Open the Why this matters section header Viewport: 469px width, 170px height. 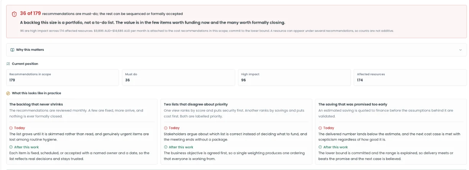[236, 50]
